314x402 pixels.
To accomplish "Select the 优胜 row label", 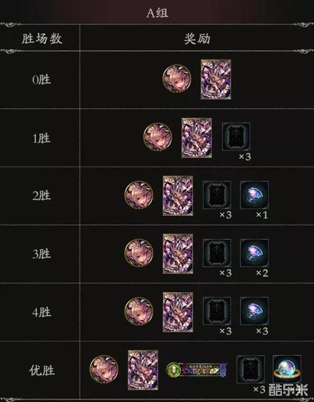I will (42, 370).
